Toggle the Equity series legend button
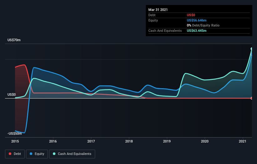The width and height of the screenshot is (257, 164). tap(37, 154)
